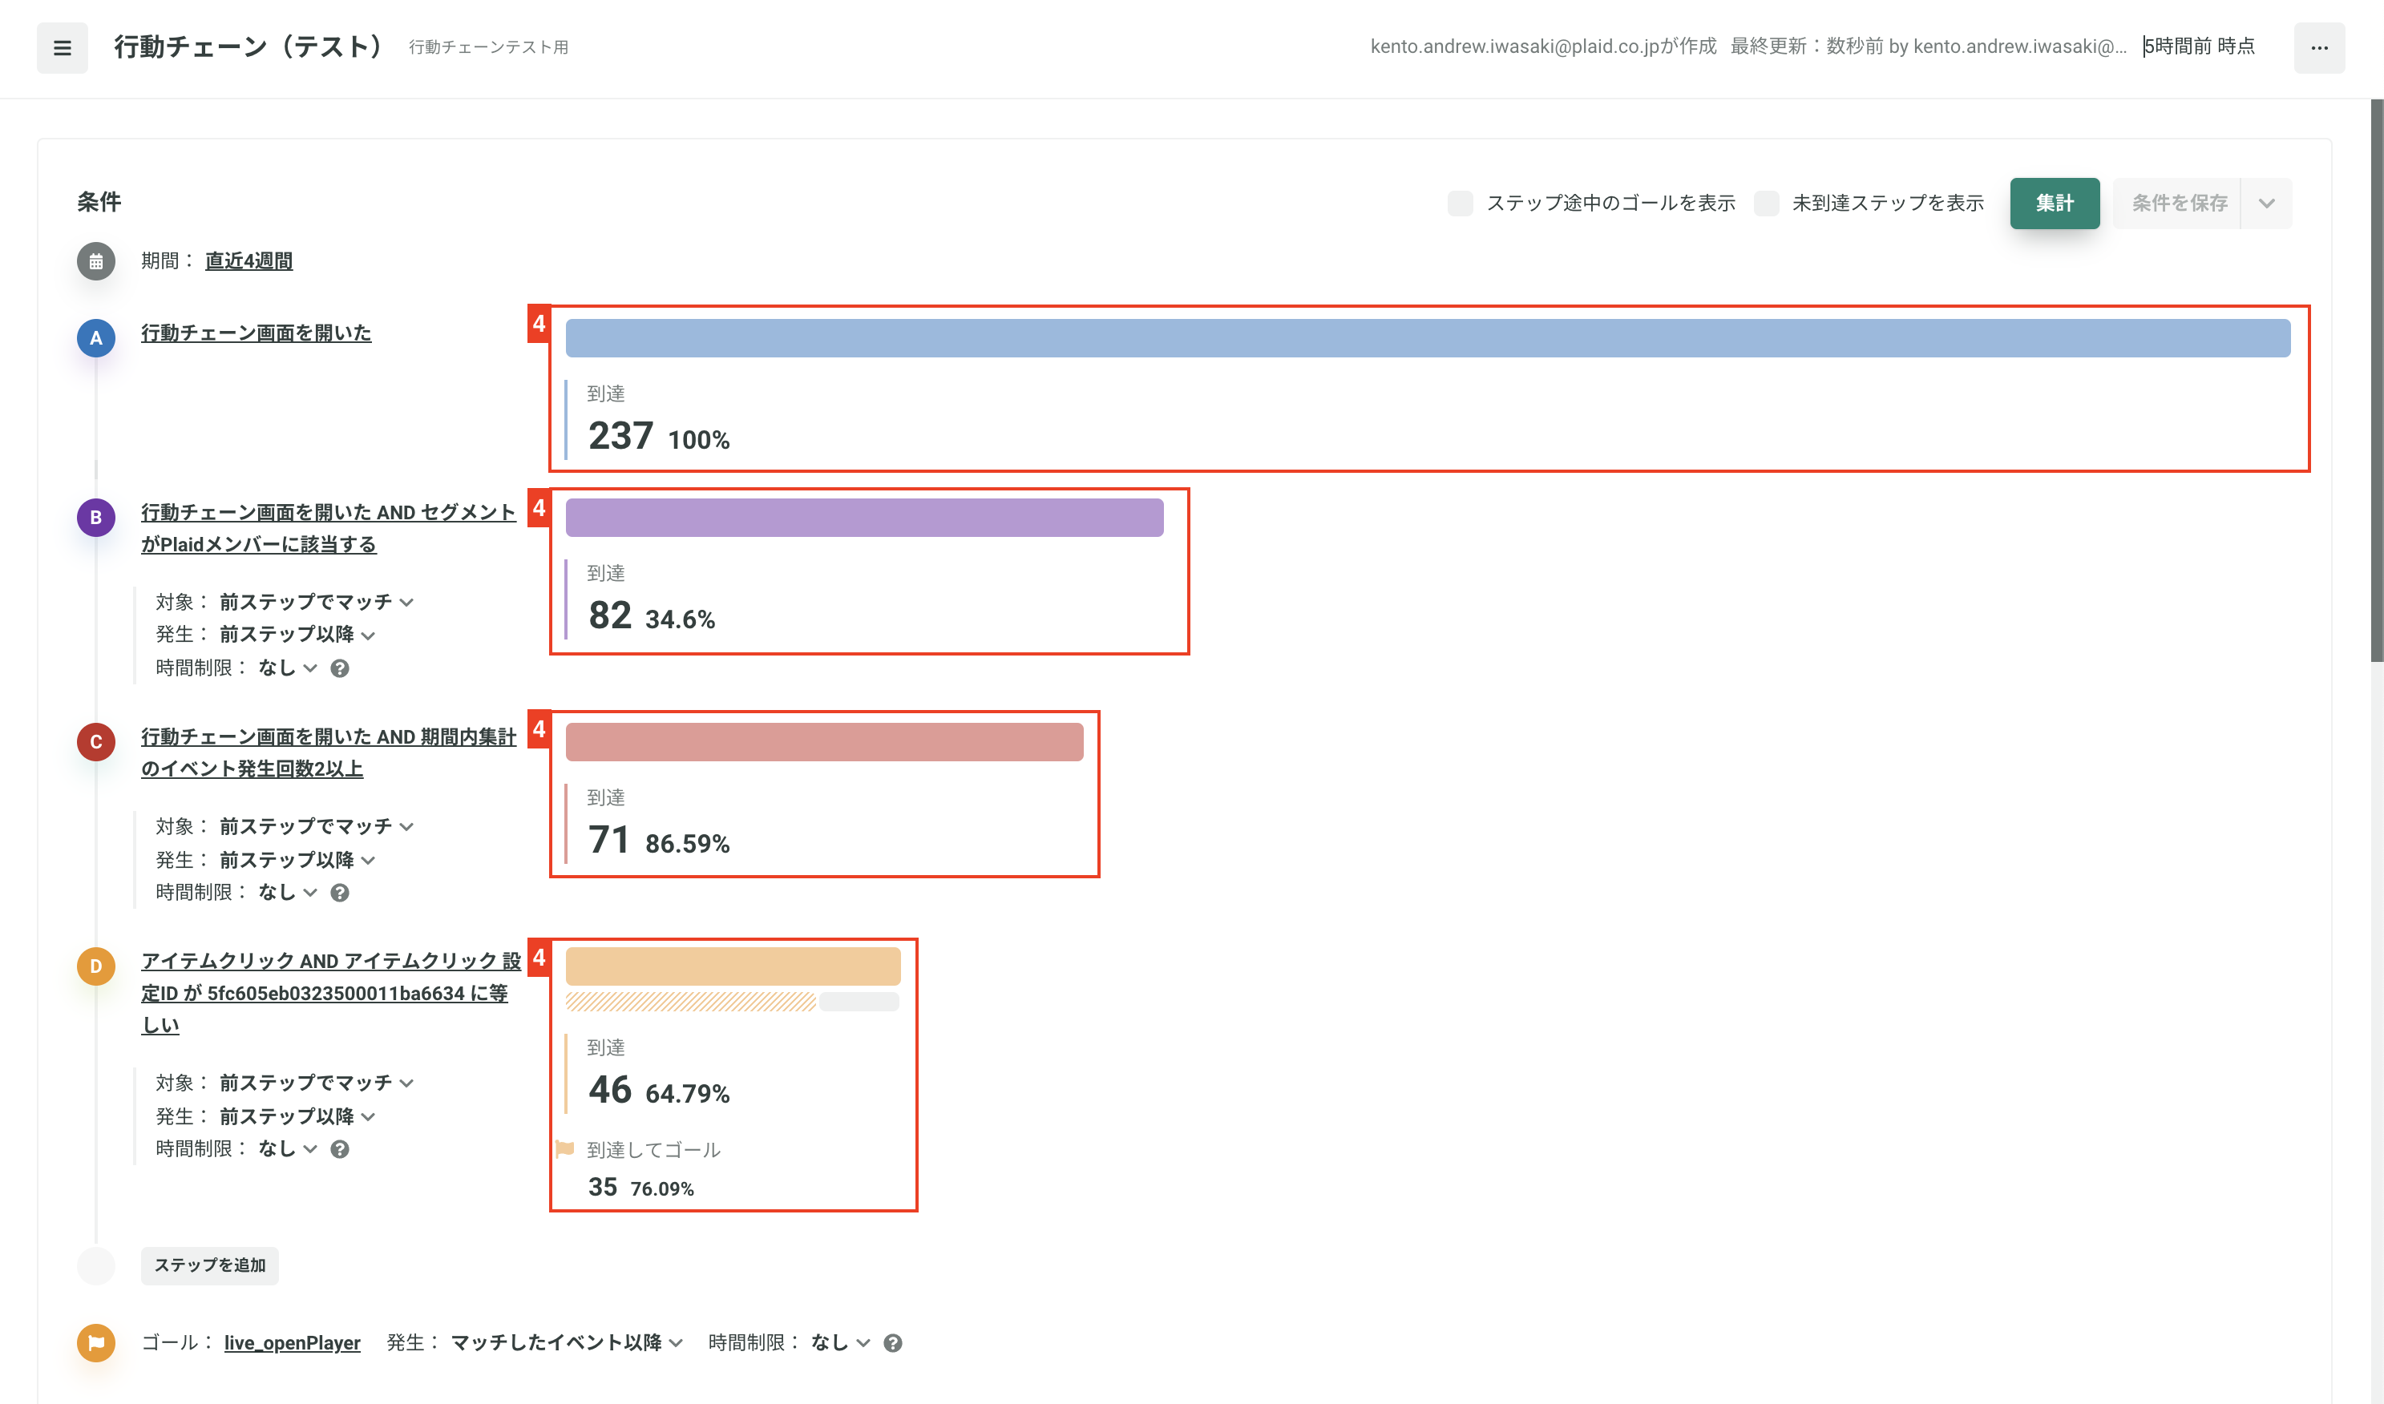
Task: Open goal 時間制限 なし dropdown
Action: 840,1342
